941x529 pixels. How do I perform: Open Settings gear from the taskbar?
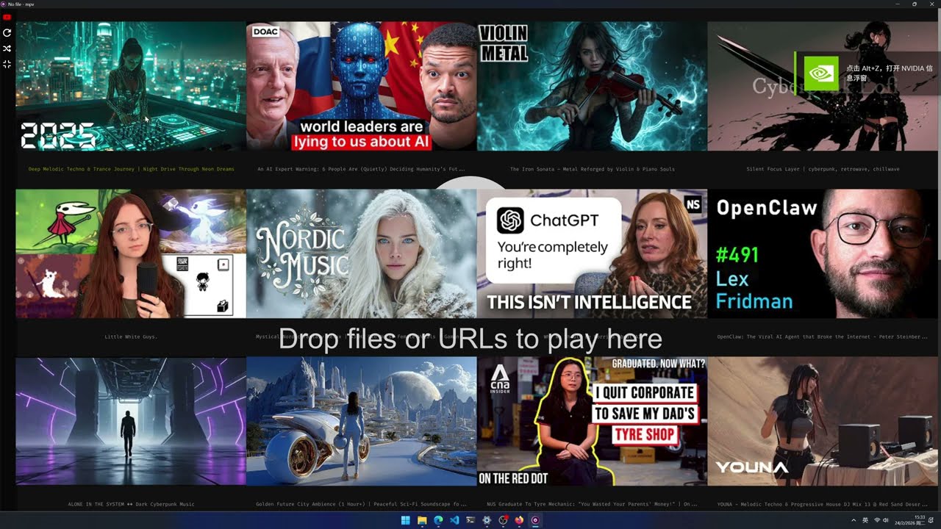[x=487, y=520]
